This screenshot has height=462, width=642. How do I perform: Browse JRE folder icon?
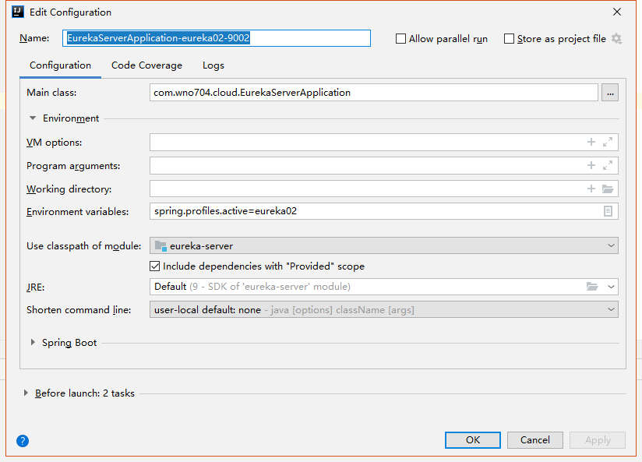click(x=592, y=287)
